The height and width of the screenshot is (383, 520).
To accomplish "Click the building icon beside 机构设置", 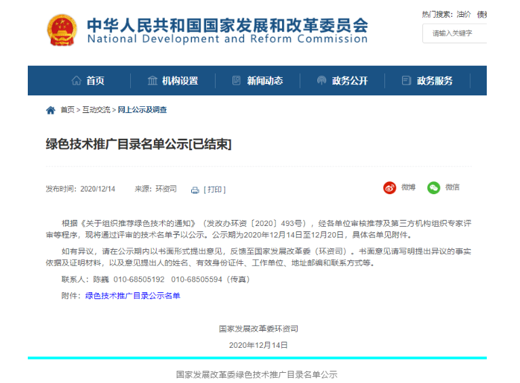I will 153,81.
